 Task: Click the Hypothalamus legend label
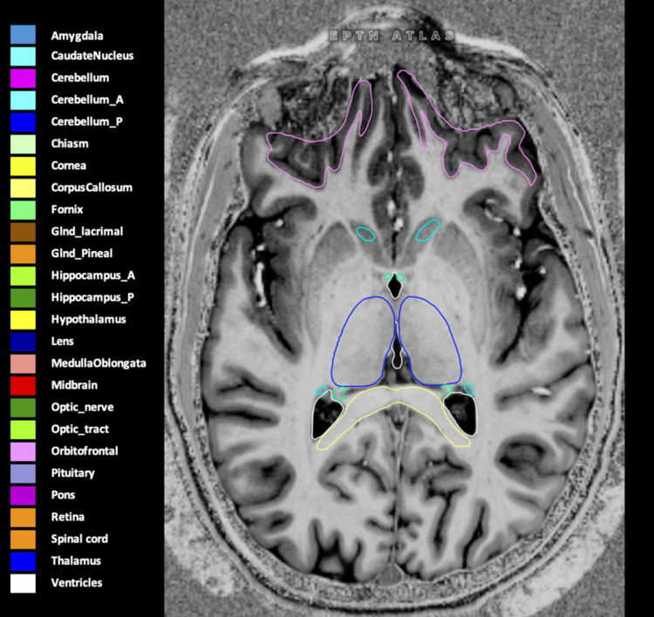point(88,320)
